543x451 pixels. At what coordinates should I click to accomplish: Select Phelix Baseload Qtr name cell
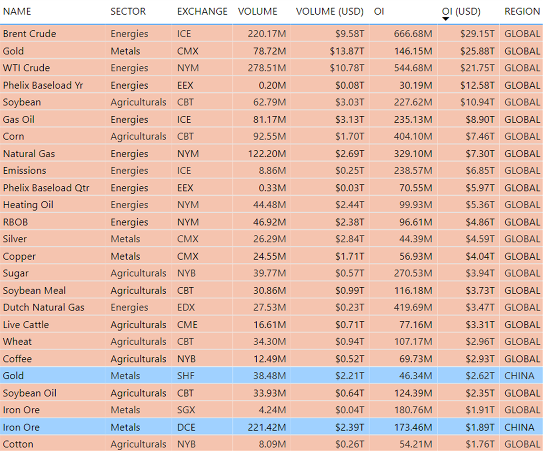46,188
